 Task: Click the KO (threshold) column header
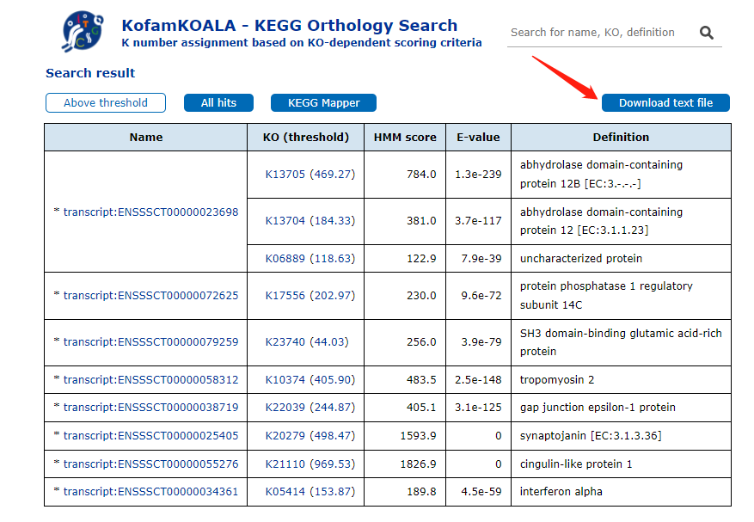(306, 138)
